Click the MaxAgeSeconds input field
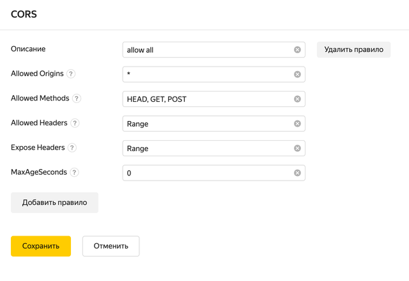Viewport: 409px width, 281px height. point(208,173)
